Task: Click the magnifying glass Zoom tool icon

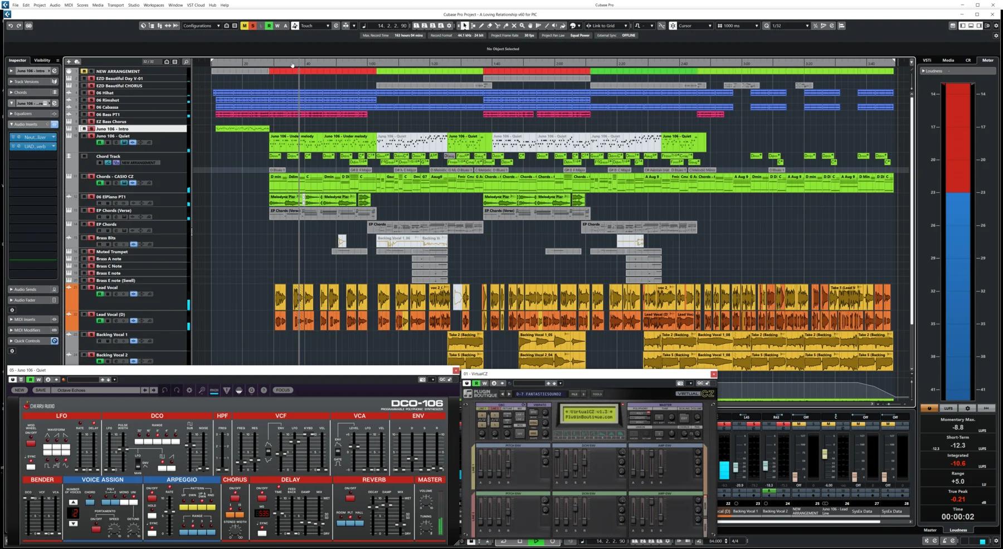Action: (x=522, y=26)
